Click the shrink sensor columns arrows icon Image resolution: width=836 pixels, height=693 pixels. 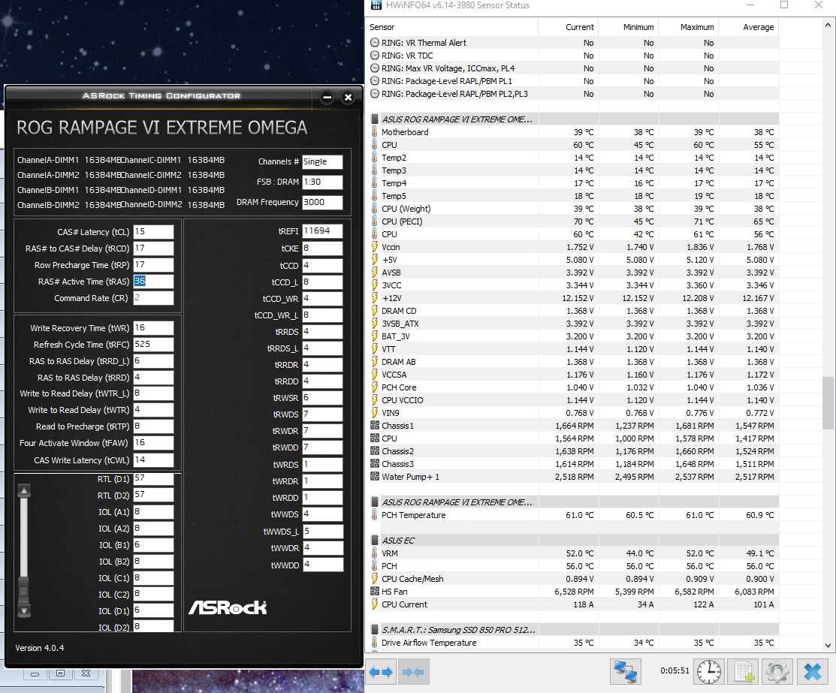[x=412, y=672]
